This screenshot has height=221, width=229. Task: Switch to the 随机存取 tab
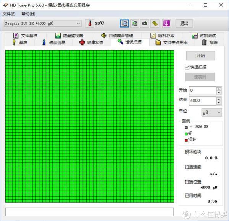[162, 36]
